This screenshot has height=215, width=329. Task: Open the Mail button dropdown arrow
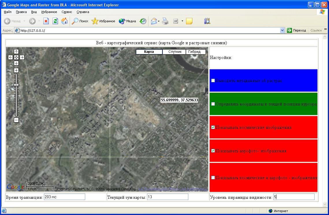(x=159, y=21)
